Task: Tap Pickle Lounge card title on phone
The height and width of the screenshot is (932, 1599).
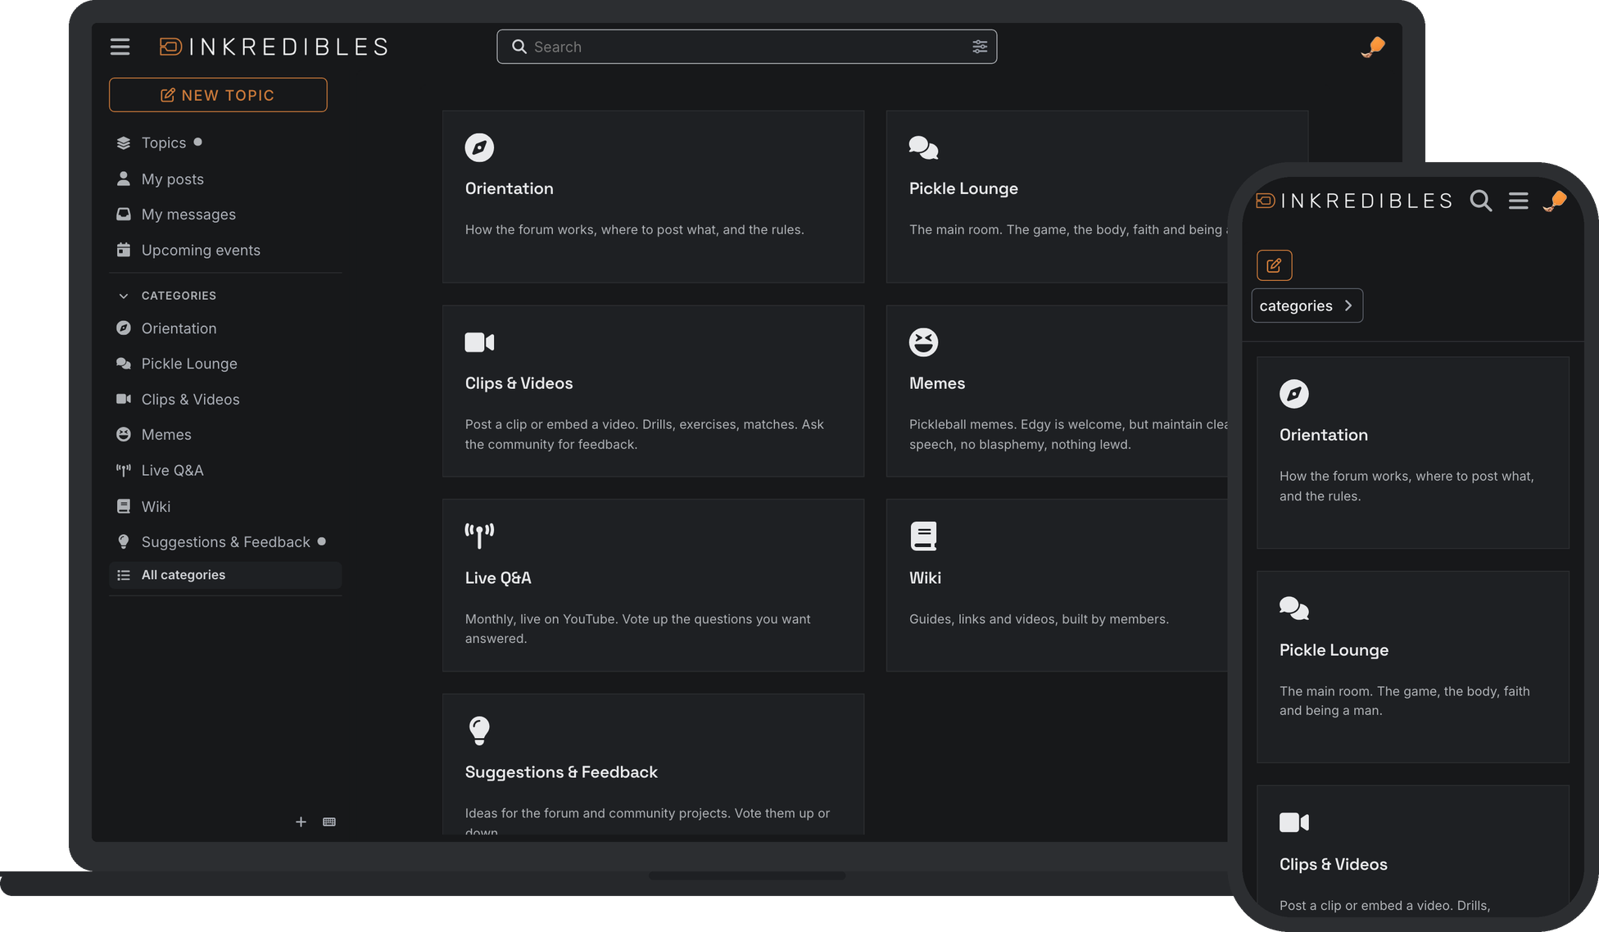Action: point(1334,650)
